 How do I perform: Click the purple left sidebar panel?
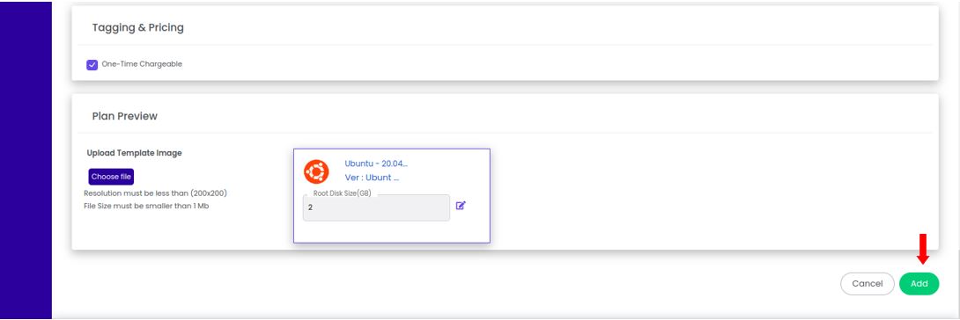tap(26, 160)
